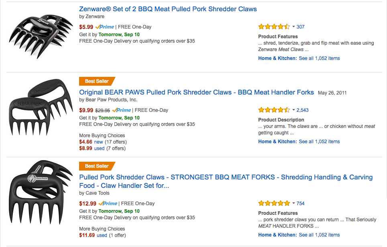Viewport: 387px width, 247px height.
Task: Click star rating of BEAR PAWS claws
Action: (x=274, y=110)
